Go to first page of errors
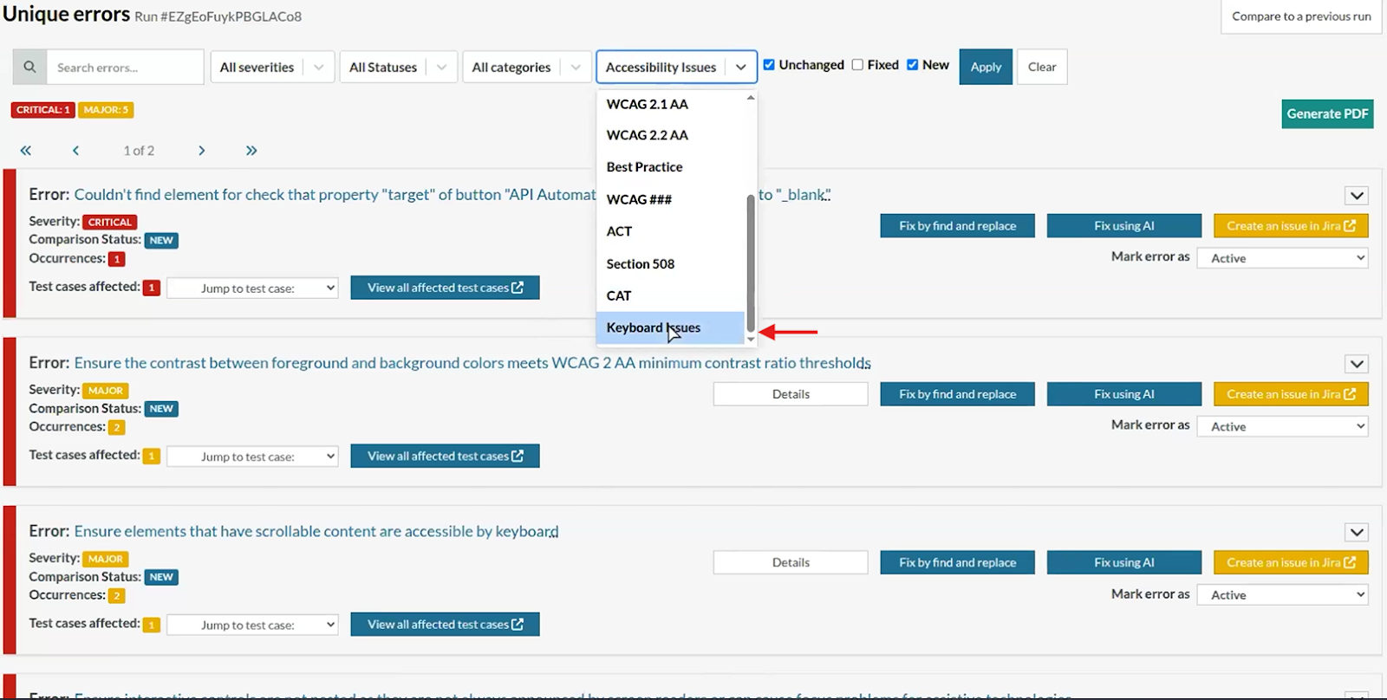1387x700 pixels. pyautogui.click(x=26, y=151)
